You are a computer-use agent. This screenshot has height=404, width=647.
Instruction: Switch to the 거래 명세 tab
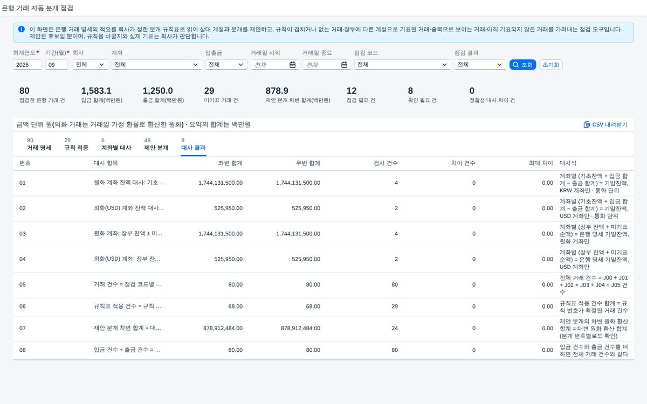pyautogui.click(x=39, y=144)
